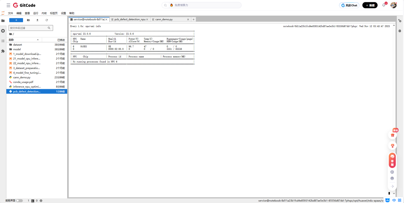Refresh the file browser list
The image size is (404, 203).
coord(47,20)
